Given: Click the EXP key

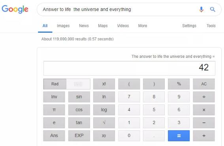Looking at the screenshot, I should coord(79,136).
